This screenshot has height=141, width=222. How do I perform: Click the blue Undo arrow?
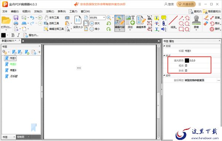32,18
